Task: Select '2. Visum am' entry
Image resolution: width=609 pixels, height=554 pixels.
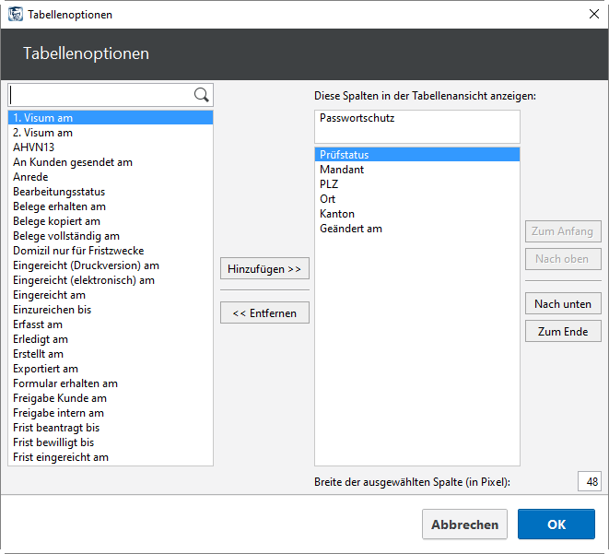Action: [x=111, y=133]
